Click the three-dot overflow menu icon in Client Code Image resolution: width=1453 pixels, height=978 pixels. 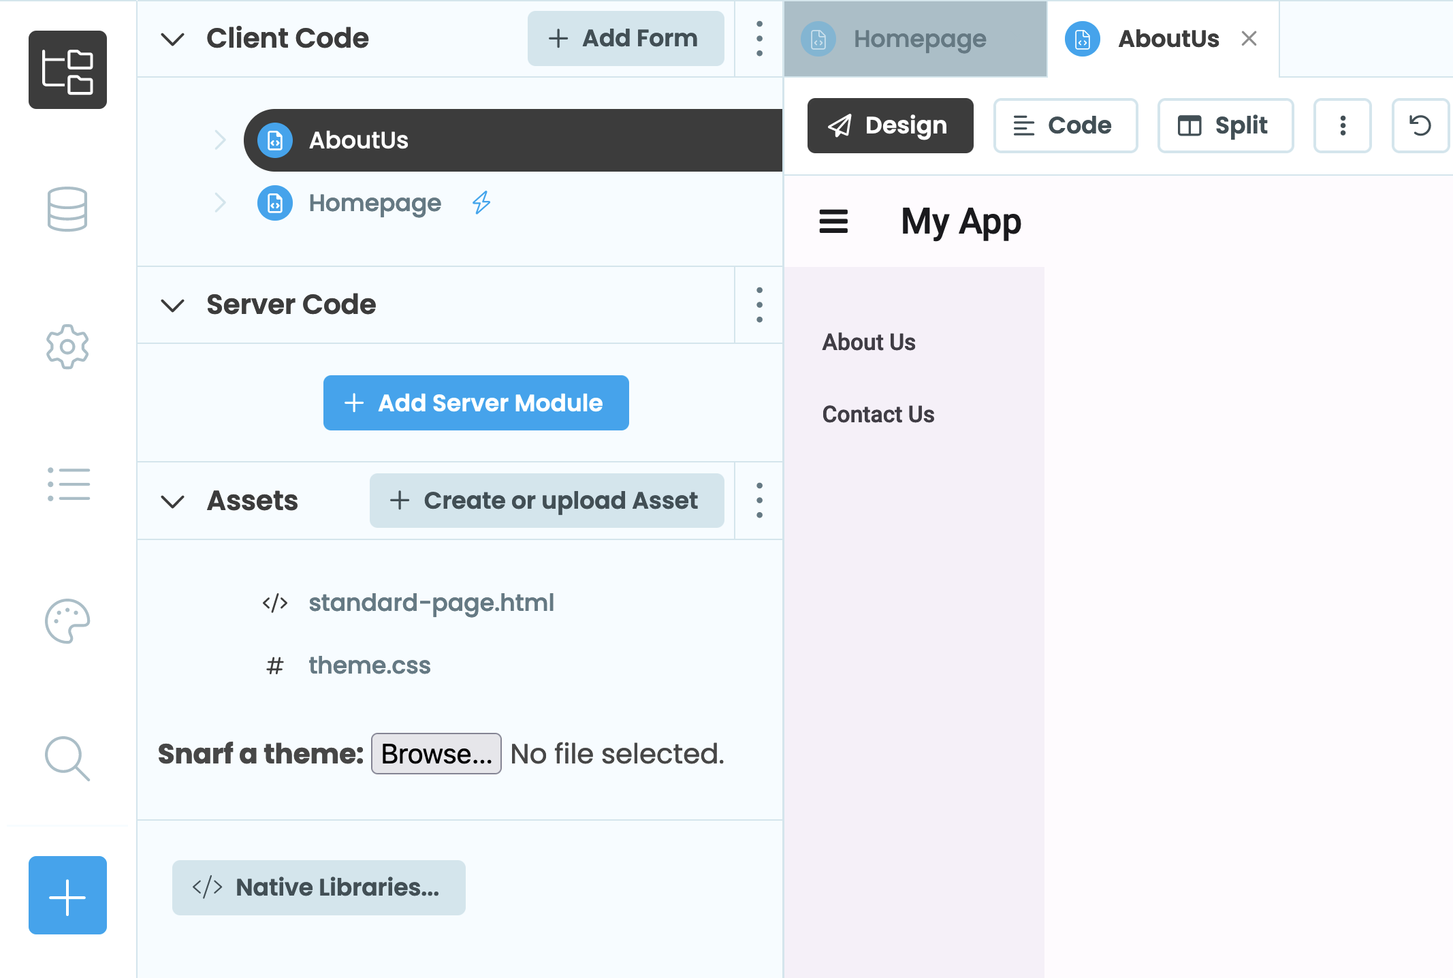tap(761, 38)
